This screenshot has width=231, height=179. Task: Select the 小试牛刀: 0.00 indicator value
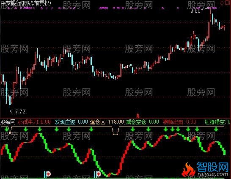click(34, 122)
